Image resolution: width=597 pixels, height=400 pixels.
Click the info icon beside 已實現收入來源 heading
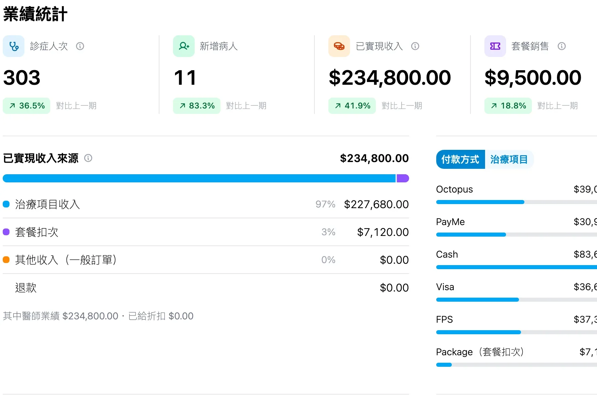(x=88, y=158)
